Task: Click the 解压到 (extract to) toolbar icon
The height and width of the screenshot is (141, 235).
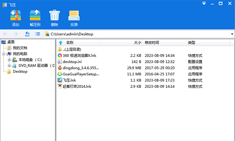Action: point(35,15)
